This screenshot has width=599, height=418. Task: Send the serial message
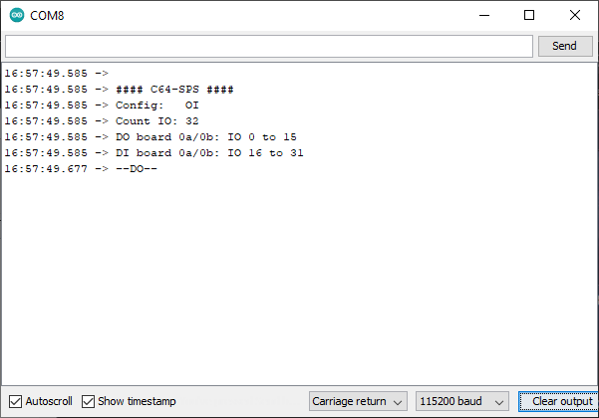[565, 46]
